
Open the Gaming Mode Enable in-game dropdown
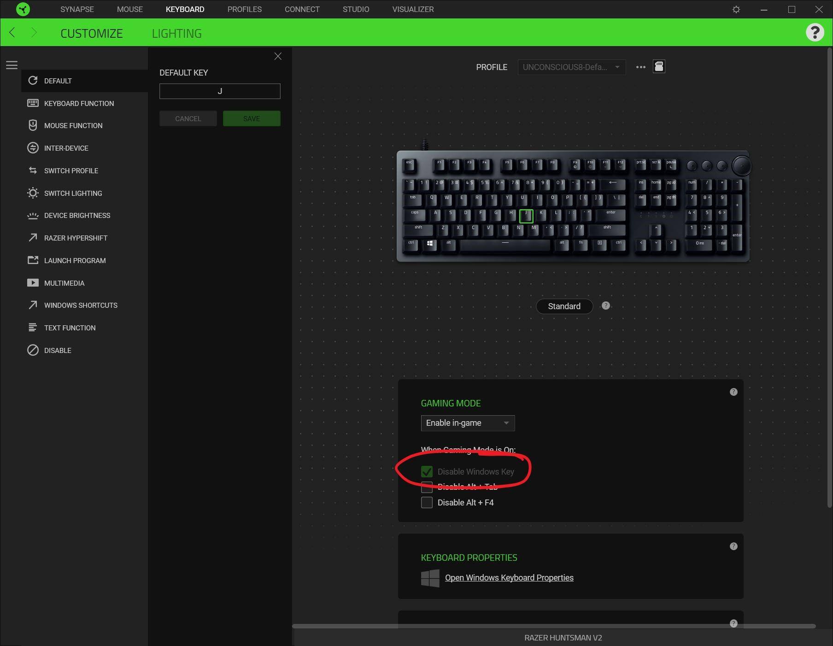point(467,423)
